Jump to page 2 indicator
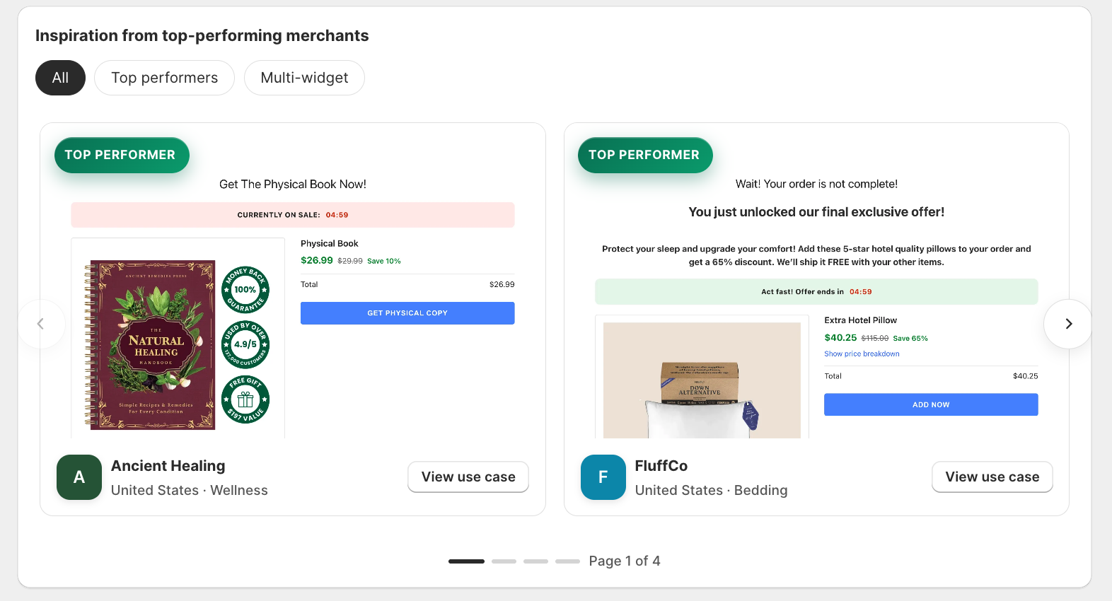This screenshot has width=1112, height=601. coord(504,561)
